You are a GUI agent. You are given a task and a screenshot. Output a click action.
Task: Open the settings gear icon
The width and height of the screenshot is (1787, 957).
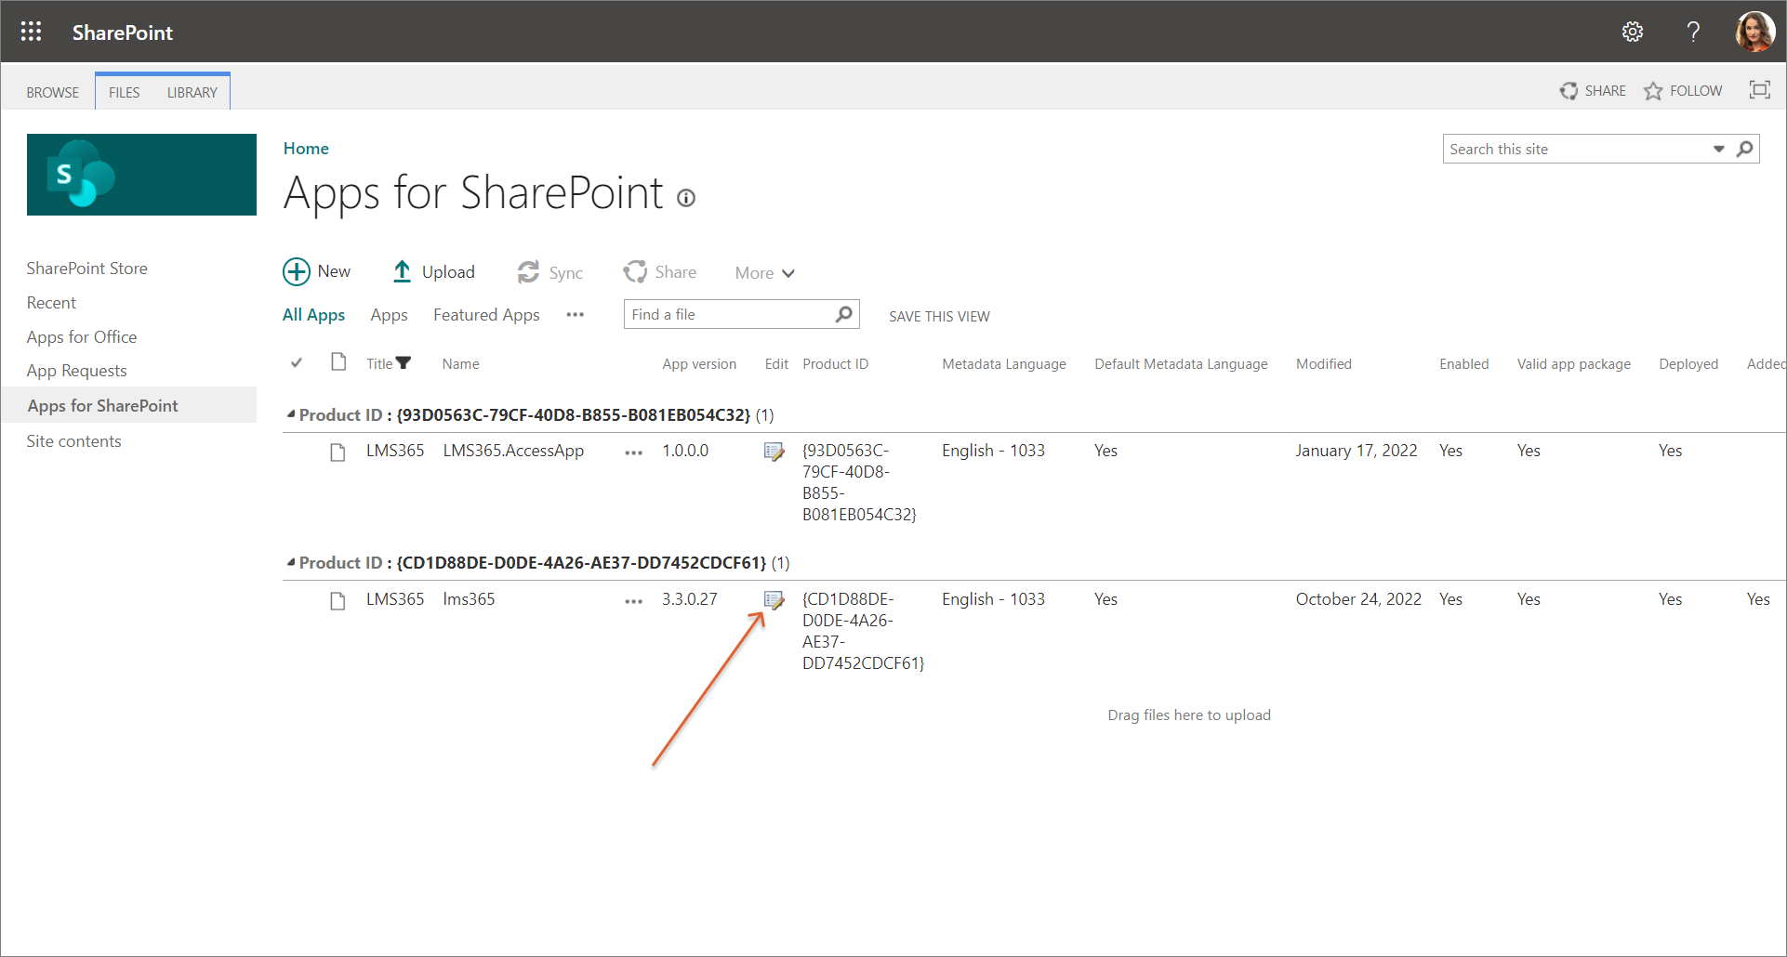(x=1632, y=33)
